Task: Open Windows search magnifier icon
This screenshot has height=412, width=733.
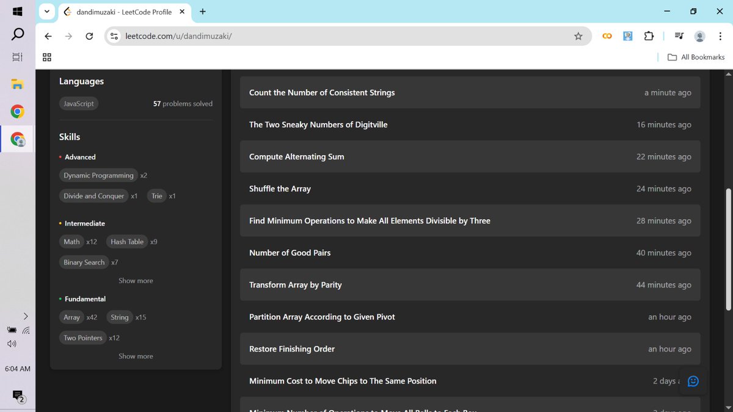Action: click(18, 34)
